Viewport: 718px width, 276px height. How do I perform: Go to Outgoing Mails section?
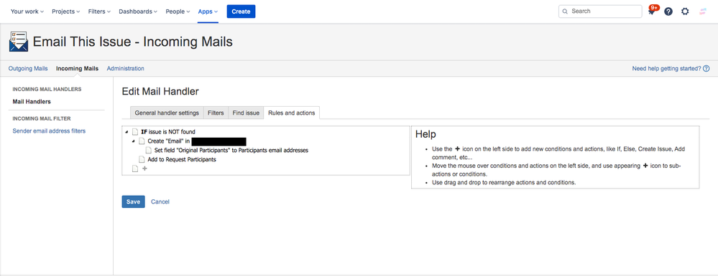[28, 69]
